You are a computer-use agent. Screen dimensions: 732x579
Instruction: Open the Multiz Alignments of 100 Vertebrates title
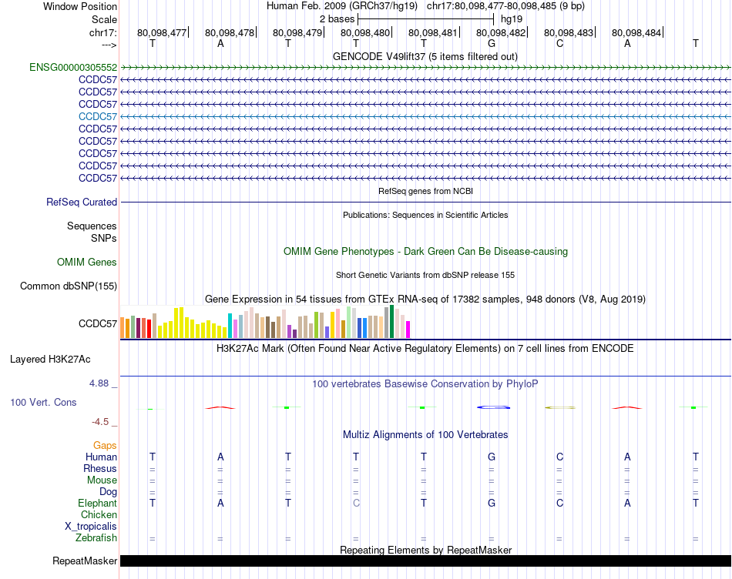(x=425, y=435)
